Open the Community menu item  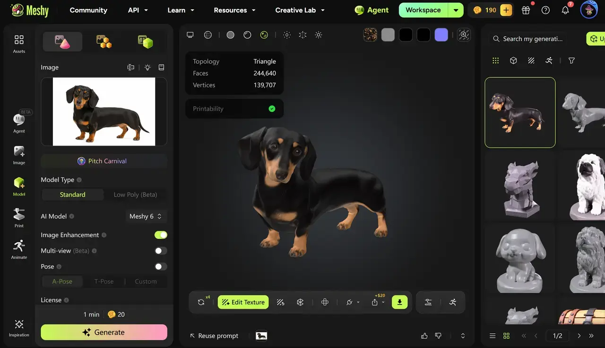point(88,10)
